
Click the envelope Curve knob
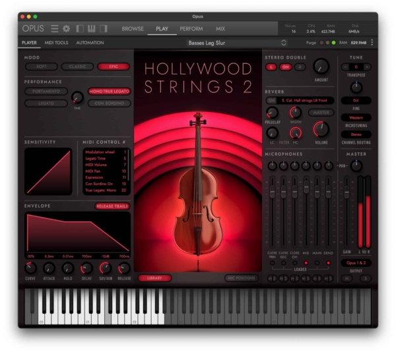point(30,268)
